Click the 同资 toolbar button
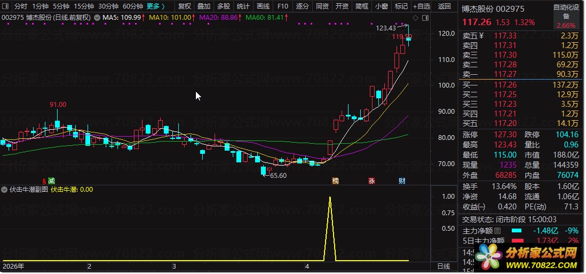Viewport: 586px width, 274px height. (322, 6)
